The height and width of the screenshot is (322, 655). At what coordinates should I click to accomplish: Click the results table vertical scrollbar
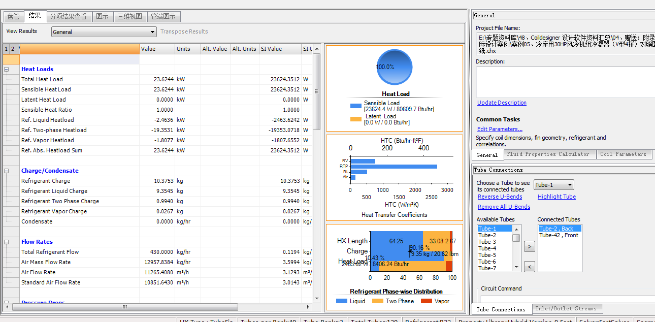(x=317, y=173)
